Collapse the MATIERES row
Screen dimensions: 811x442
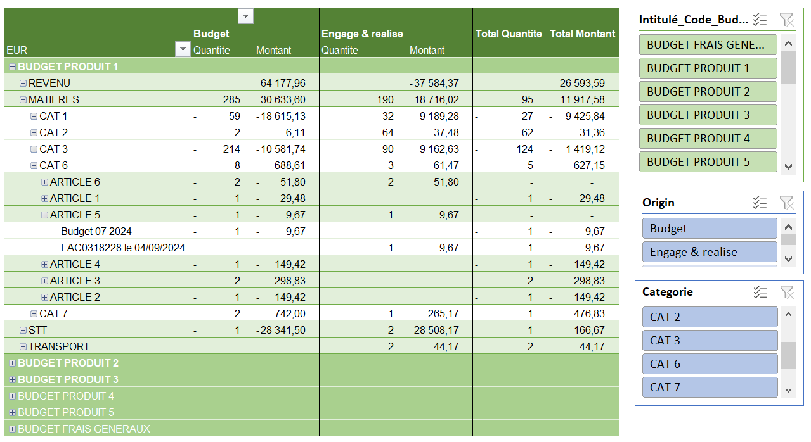pos(23,99)
